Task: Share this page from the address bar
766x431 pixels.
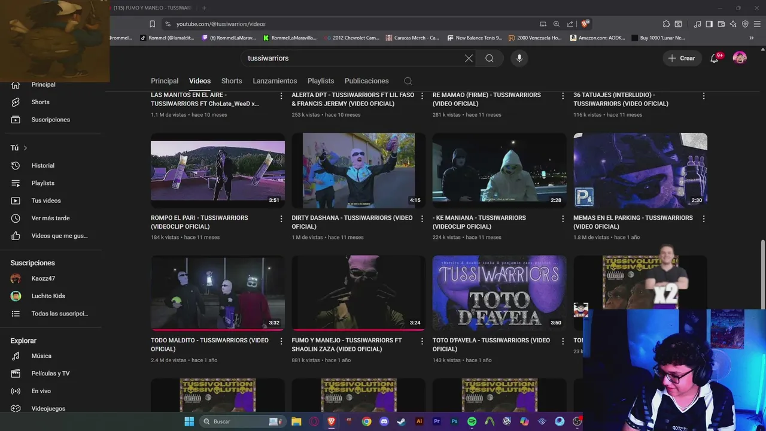Action: point(570,24)
